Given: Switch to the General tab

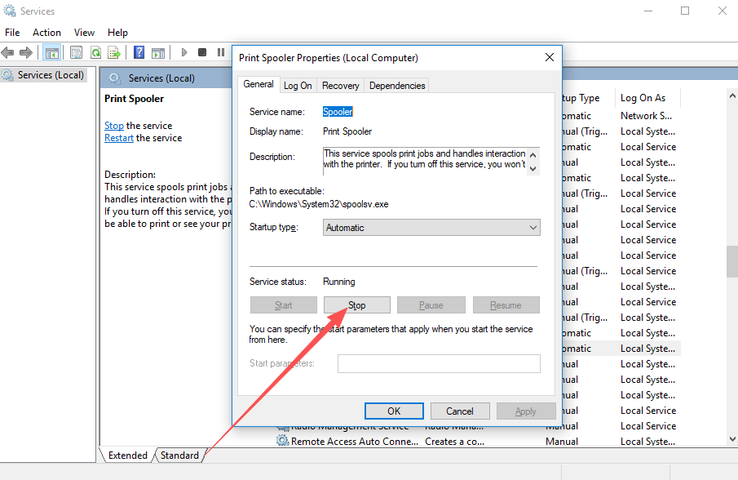Looking at the screenshot, I should click(x=259, y=84).
